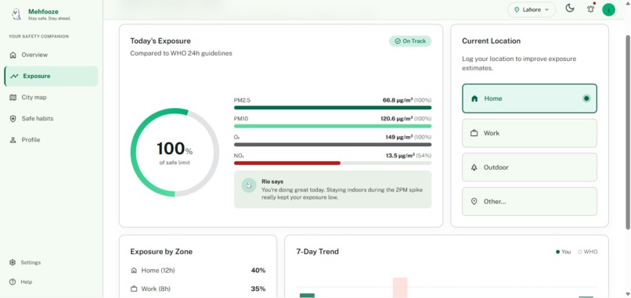Select the Exposure sidebar item
Image resolution: width=631 pixels, height=298 pixels.
point(51,76)
